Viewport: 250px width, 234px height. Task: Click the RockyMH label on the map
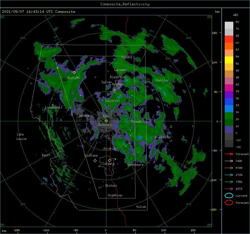(x=73, y=78)
